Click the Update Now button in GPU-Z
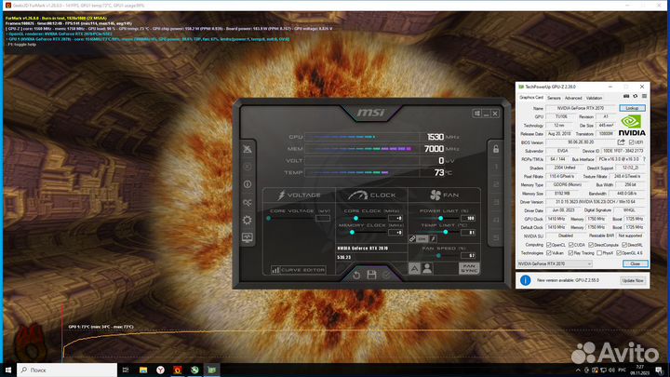670x377 pixels. point(633,280)
